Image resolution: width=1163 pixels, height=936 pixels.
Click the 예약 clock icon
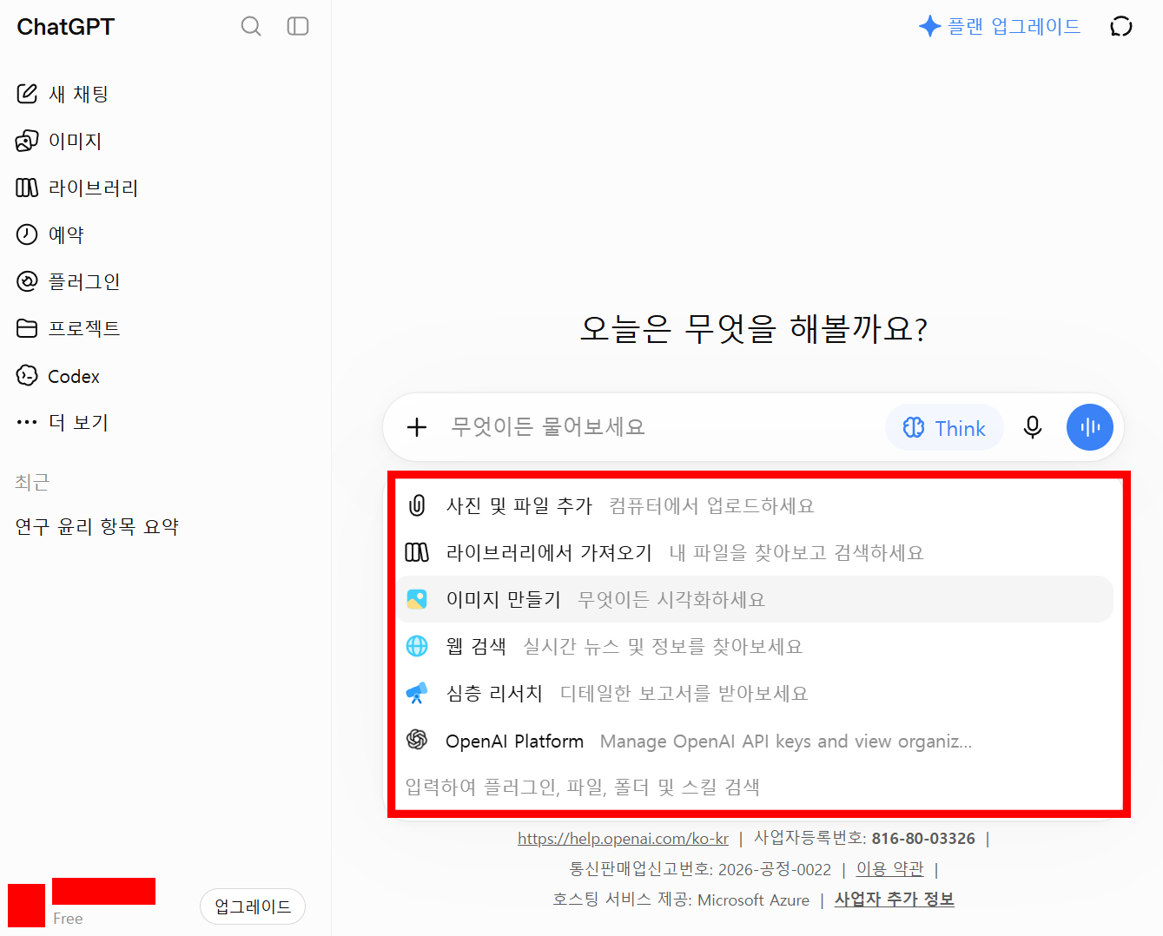coord(27,234)
